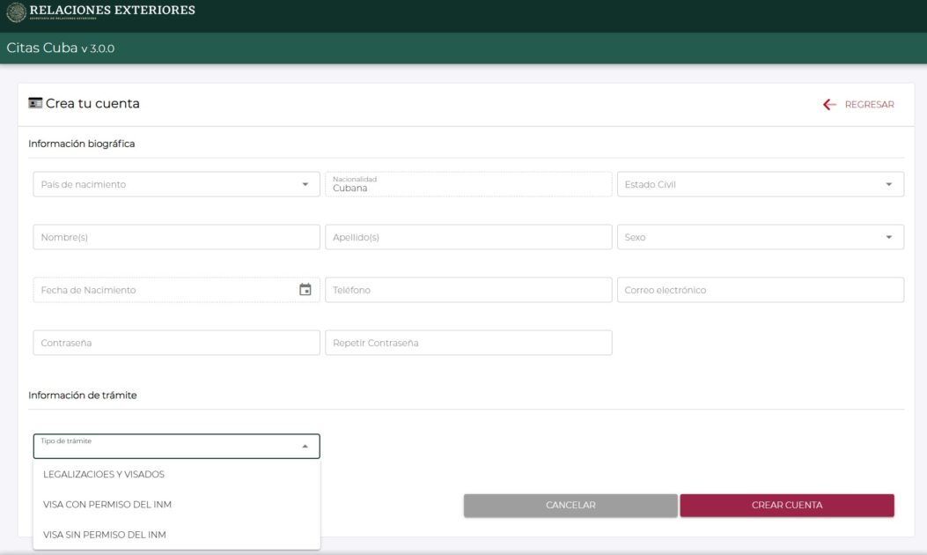Collapse the Tipo de trámite dropdown
The height and width of the screenshot is (555, 927).
305,447
